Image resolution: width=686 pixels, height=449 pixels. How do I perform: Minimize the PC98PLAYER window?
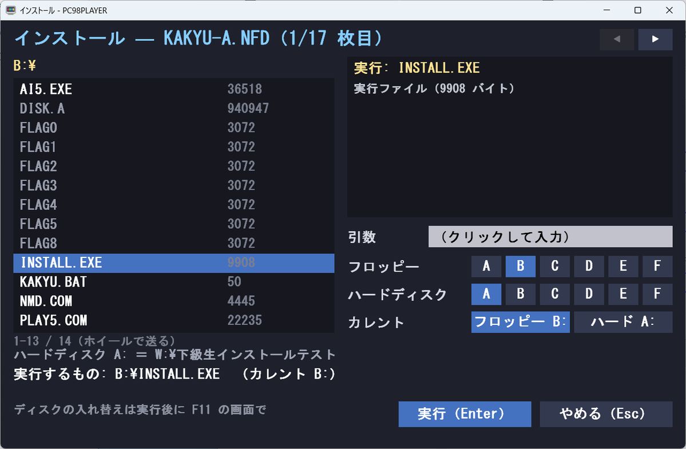click(607, 10)
